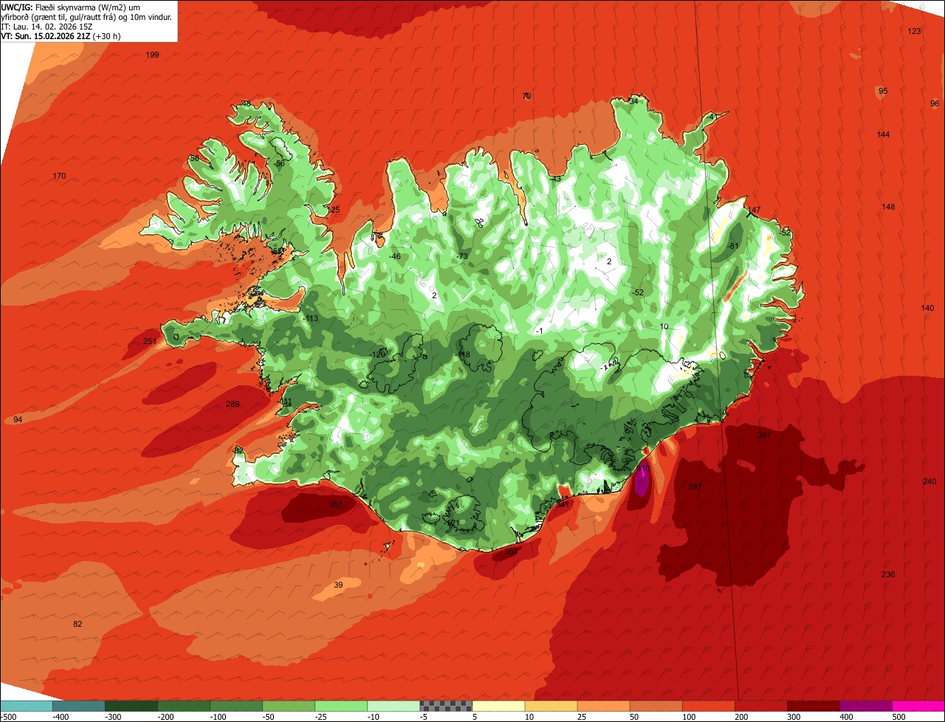
Task: Click the map value 94
Action: (18, 419)
